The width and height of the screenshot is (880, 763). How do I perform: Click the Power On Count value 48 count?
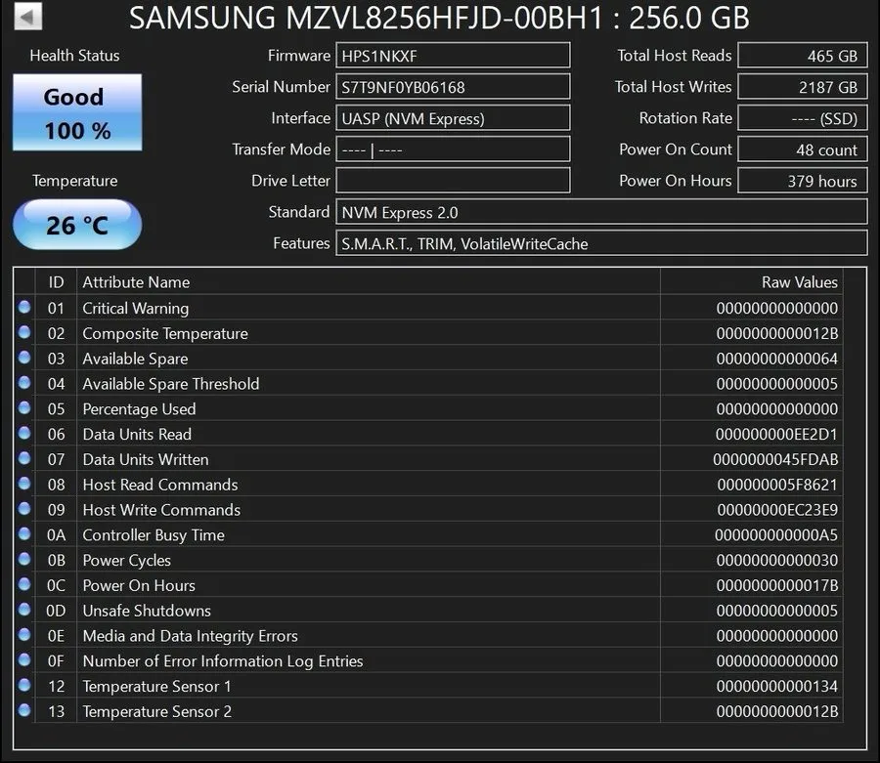(803, 149)
